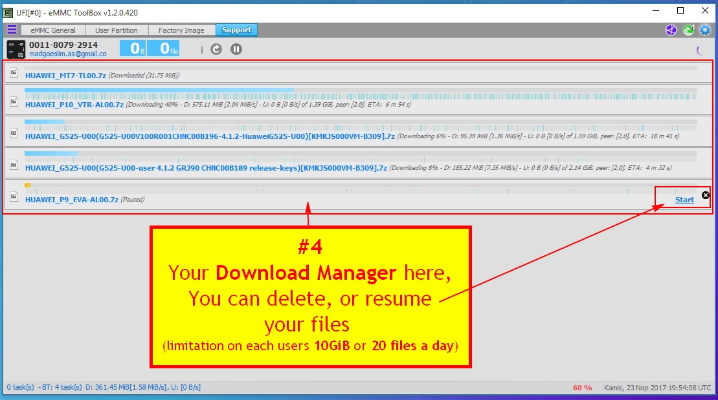Switch to the eMMC General tab
This screenshot has width=718, height=400.
click(53, 30)
